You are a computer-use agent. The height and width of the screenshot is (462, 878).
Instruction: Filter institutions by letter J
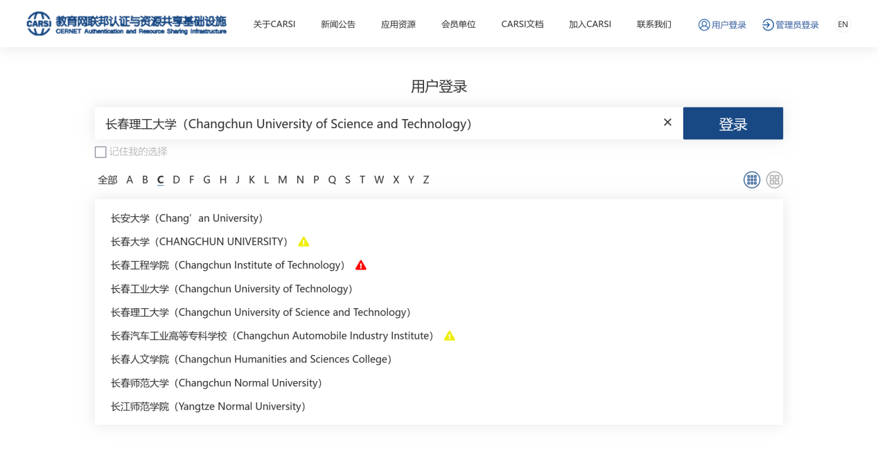(x=238, y=180)
